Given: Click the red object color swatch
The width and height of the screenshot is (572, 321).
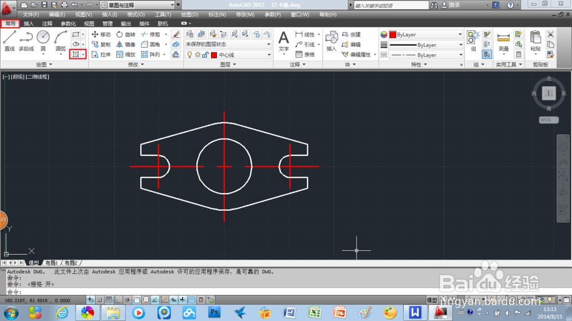Looking at the screenshot, I should tap(393, 35).
